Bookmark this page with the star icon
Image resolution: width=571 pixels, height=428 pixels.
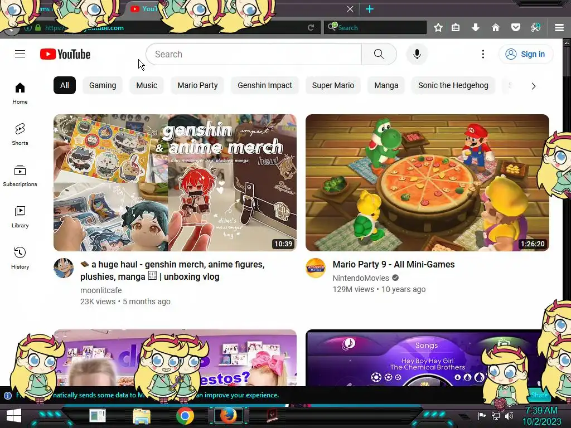(x=438, y=27)
